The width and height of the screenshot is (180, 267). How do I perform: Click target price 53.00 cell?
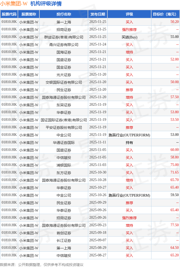point(165,135)
